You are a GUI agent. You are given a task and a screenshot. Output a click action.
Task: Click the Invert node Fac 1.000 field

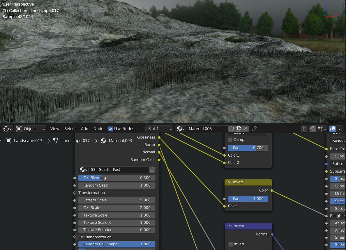click(x=248, y=199)
